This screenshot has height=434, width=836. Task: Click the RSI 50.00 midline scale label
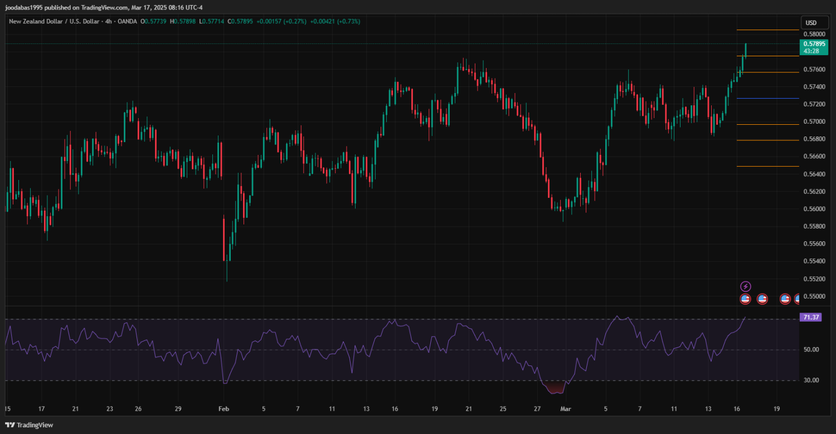coord(811,350)
